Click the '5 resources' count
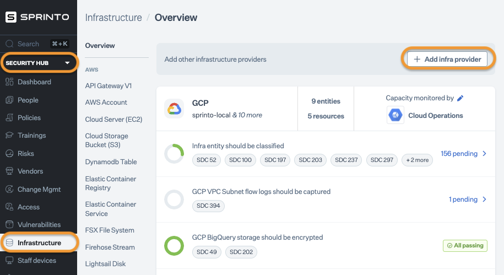The height and width of the screenshot is (275, 504). point(326,116)
